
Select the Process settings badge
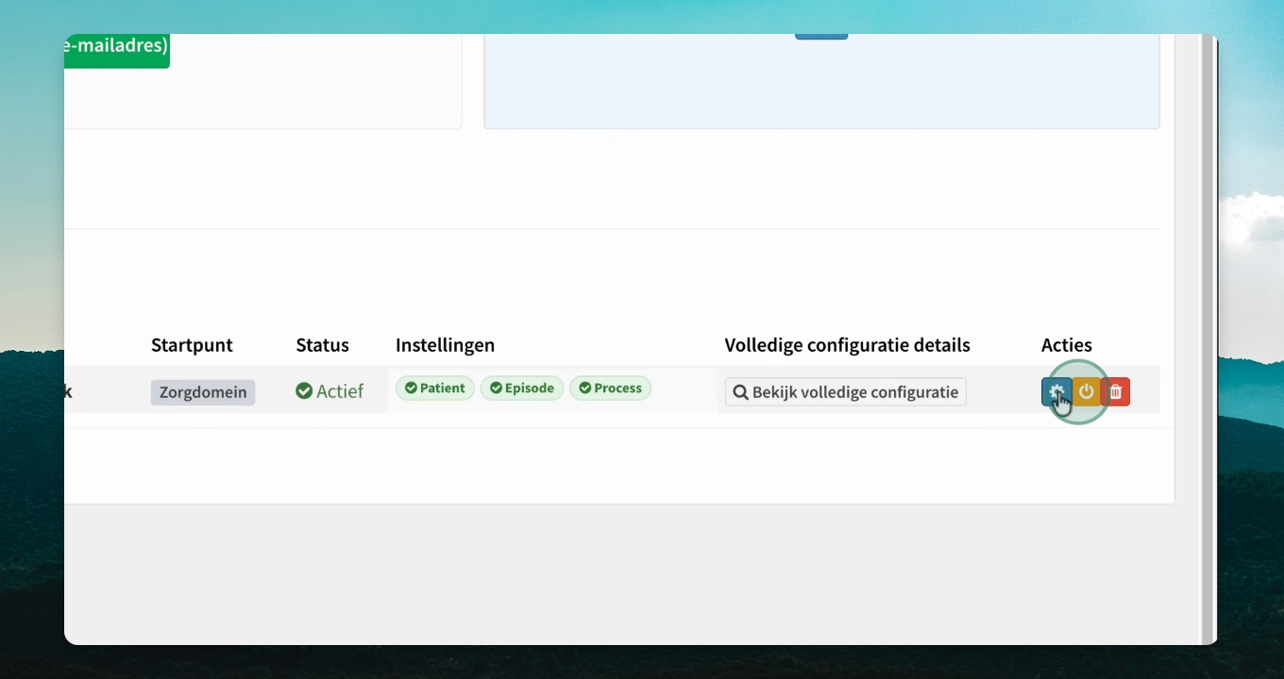(x=610, y=389)
